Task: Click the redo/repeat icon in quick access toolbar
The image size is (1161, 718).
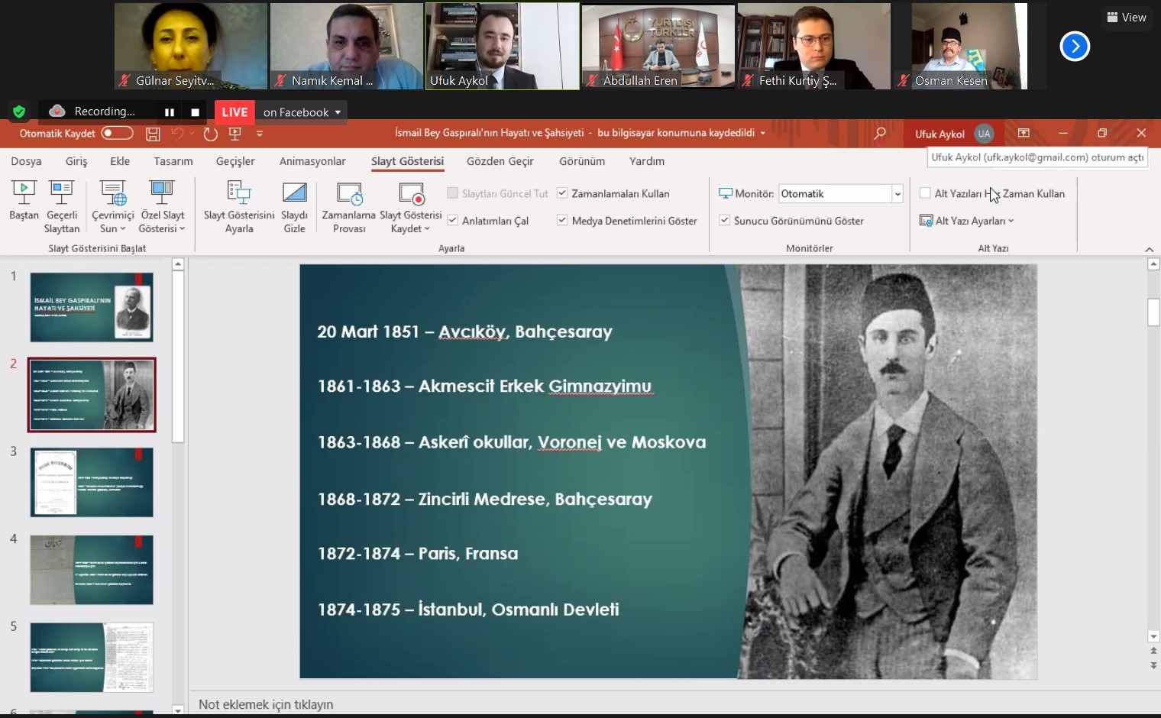Action: click(211, 134)
